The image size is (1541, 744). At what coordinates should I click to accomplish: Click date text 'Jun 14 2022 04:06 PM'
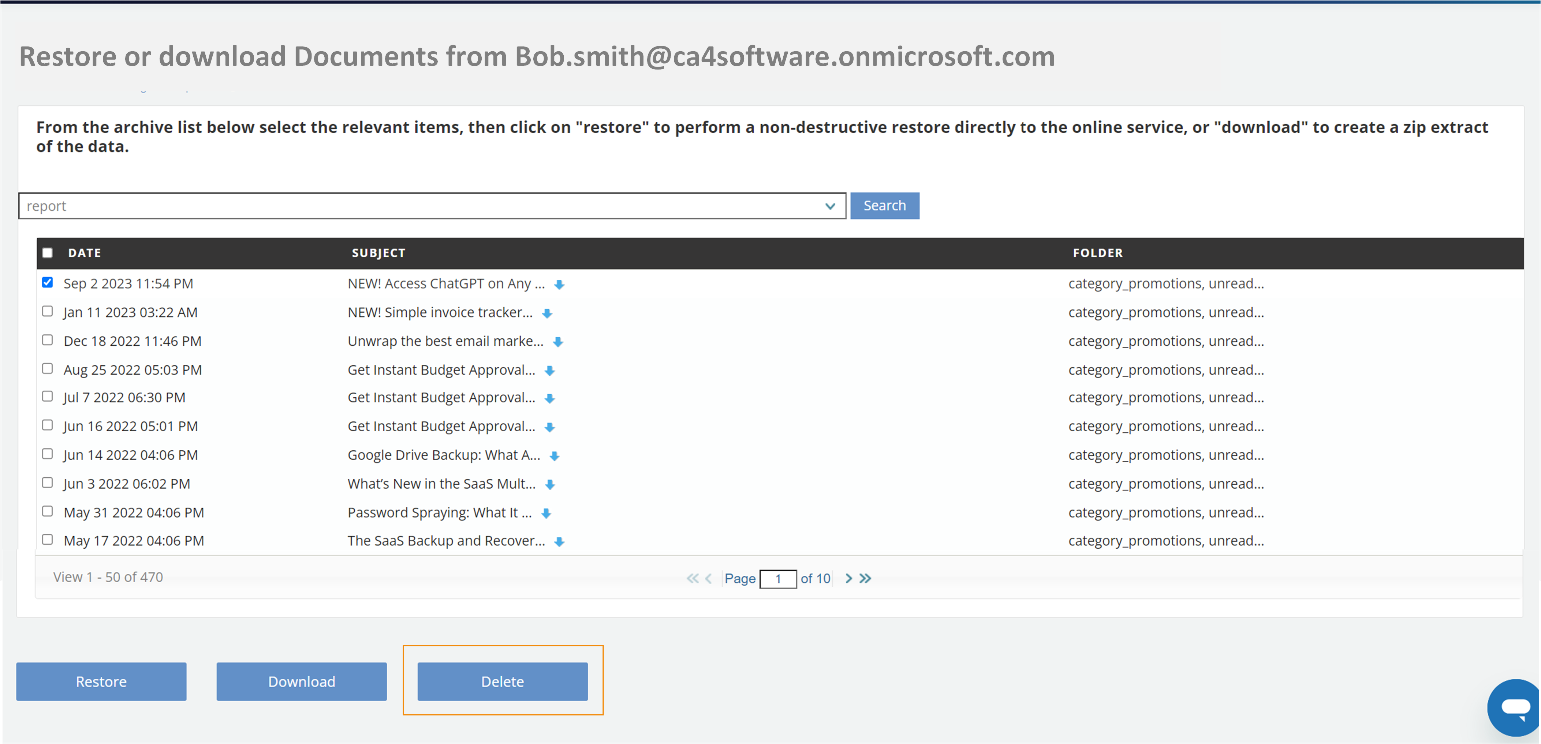130,455
